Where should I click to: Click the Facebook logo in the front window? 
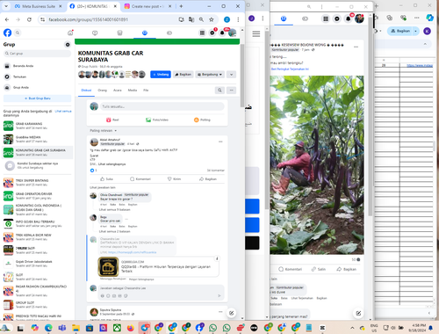(x=7, y=33)
